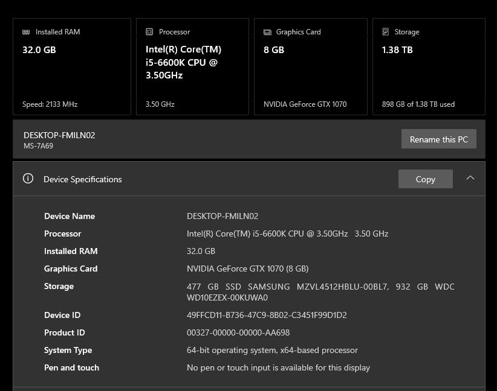Select the 1.38 TB storage value
The image size is (497, 391).
pos(397,49)
